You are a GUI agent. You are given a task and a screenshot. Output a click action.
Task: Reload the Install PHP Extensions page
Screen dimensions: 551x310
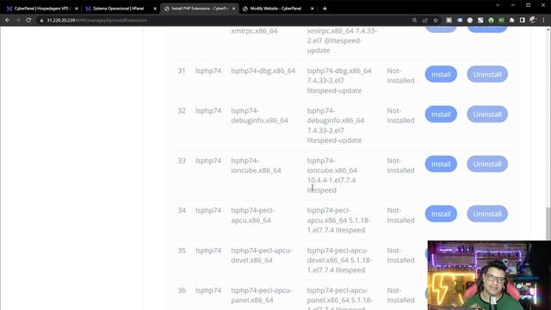pyautogui.click(x=28, y=21)
